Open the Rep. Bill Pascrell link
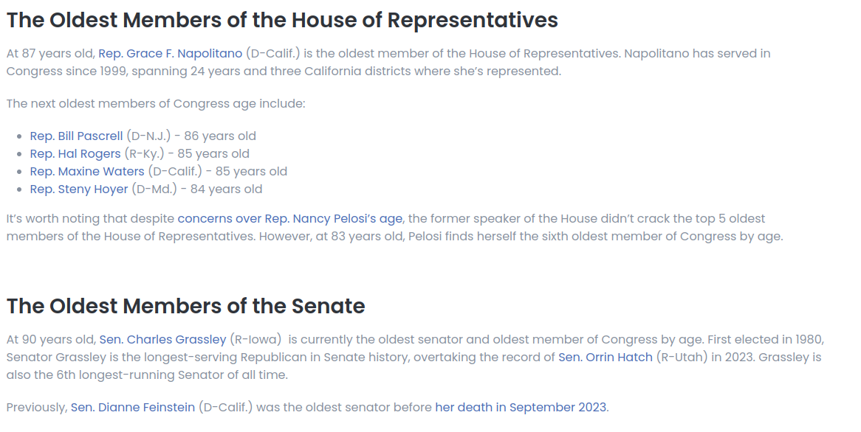861x432 pixels. (x=76, y=136)
